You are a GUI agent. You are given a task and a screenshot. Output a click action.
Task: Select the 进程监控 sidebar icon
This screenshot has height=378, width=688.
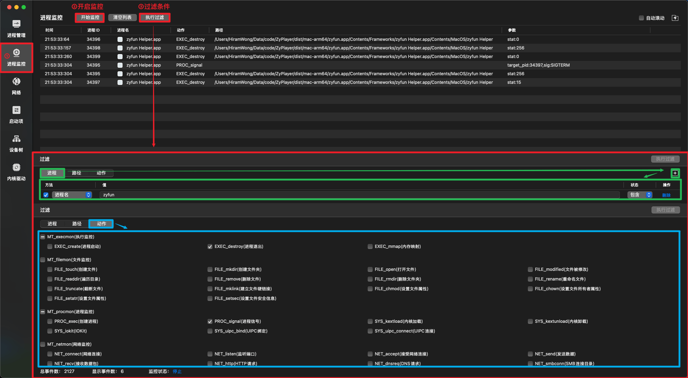click(x=16, y=57)
